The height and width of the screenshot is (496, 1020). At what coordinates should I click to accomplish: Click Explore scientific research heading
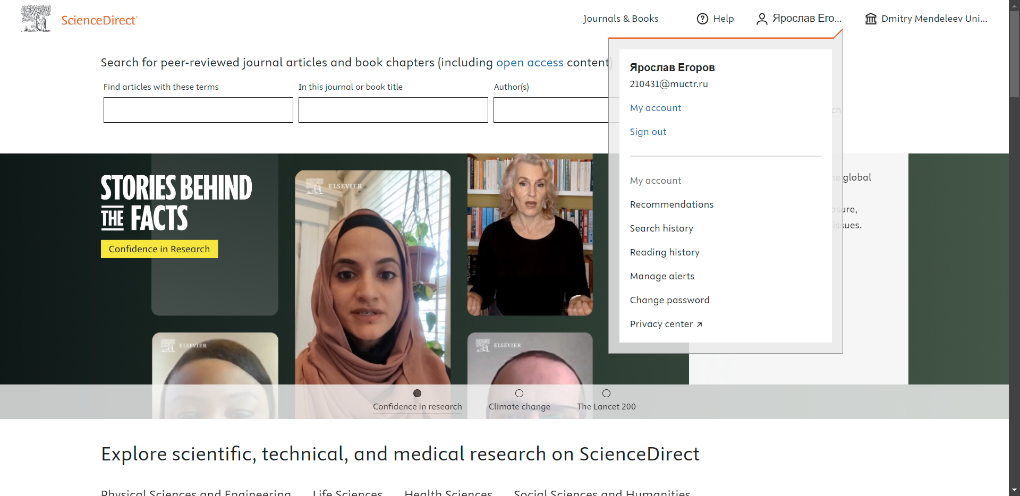pos(400,454)
